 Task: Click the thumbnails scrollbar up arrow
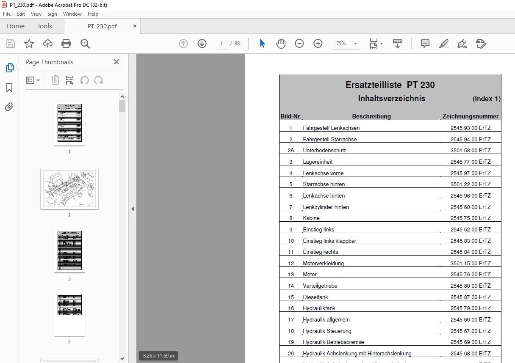[122, 96]
